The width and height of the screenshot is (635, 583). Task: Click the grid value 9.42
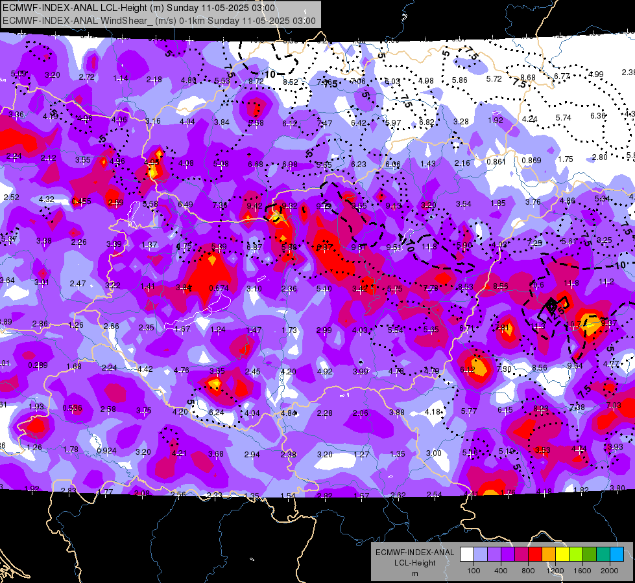pyautogui.click(x=254, y=205)
